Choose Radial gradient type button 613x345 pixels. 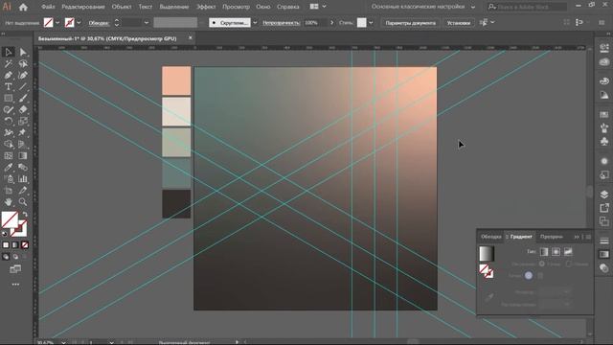pyautogui.click(x=556, y=252)
